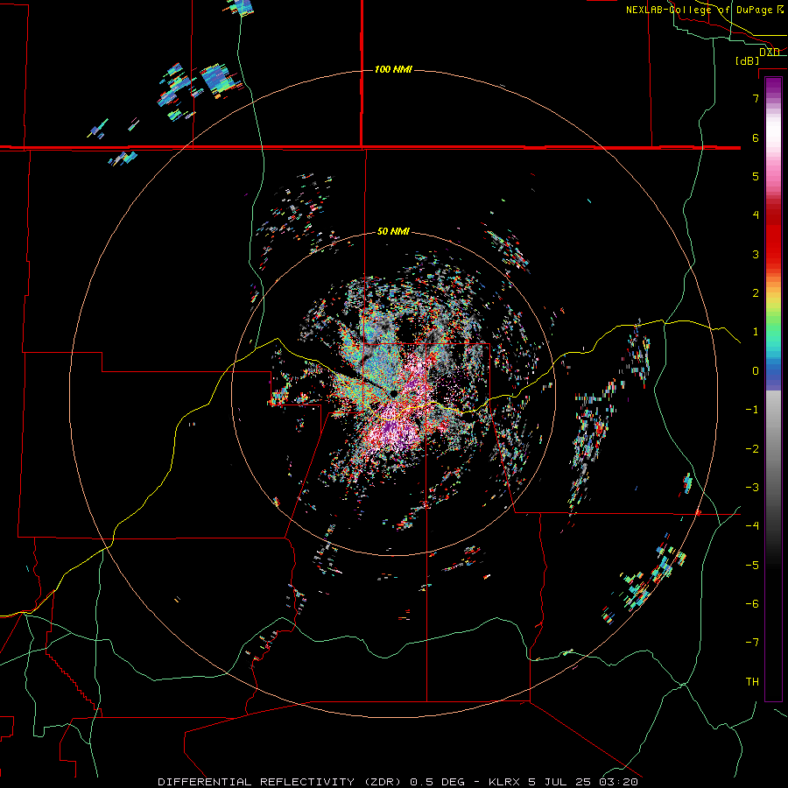Click the 5 dB scale value
Viewport: 788px width, 788px height.
coord(756,176)
